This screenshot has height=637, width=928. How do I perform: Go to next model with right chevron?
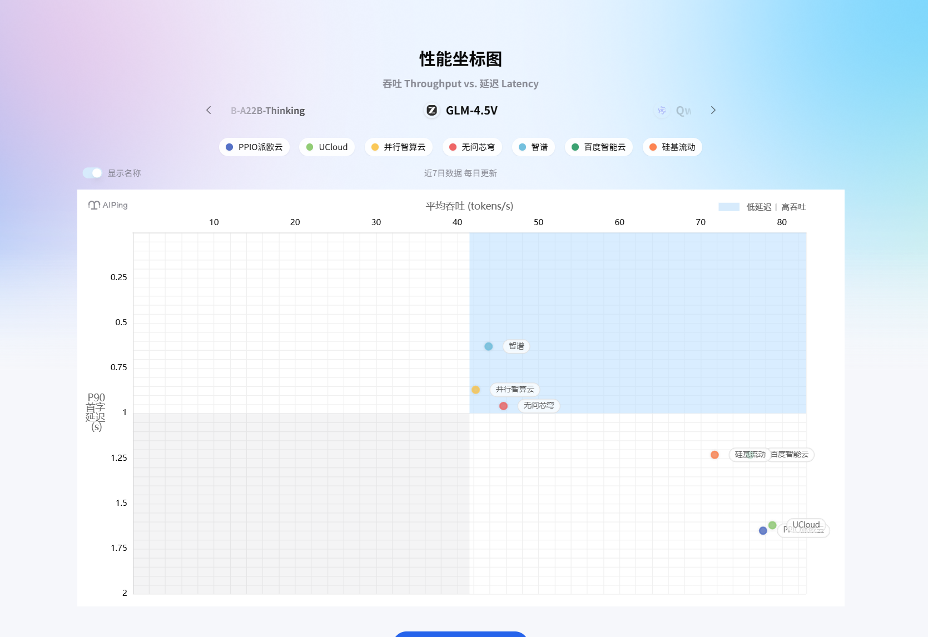[x=713, y=110]
